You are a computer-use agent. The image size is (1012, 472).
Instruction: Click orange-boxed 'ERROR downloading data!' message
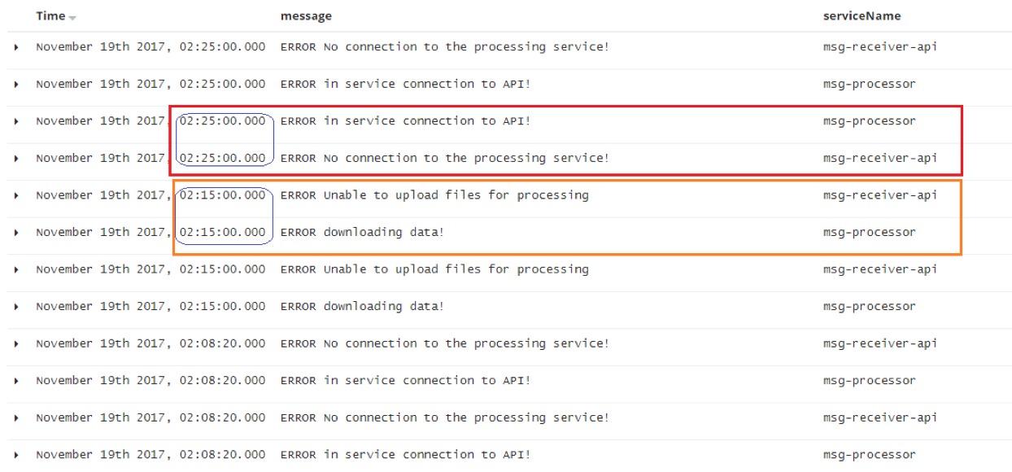(362, 233)
